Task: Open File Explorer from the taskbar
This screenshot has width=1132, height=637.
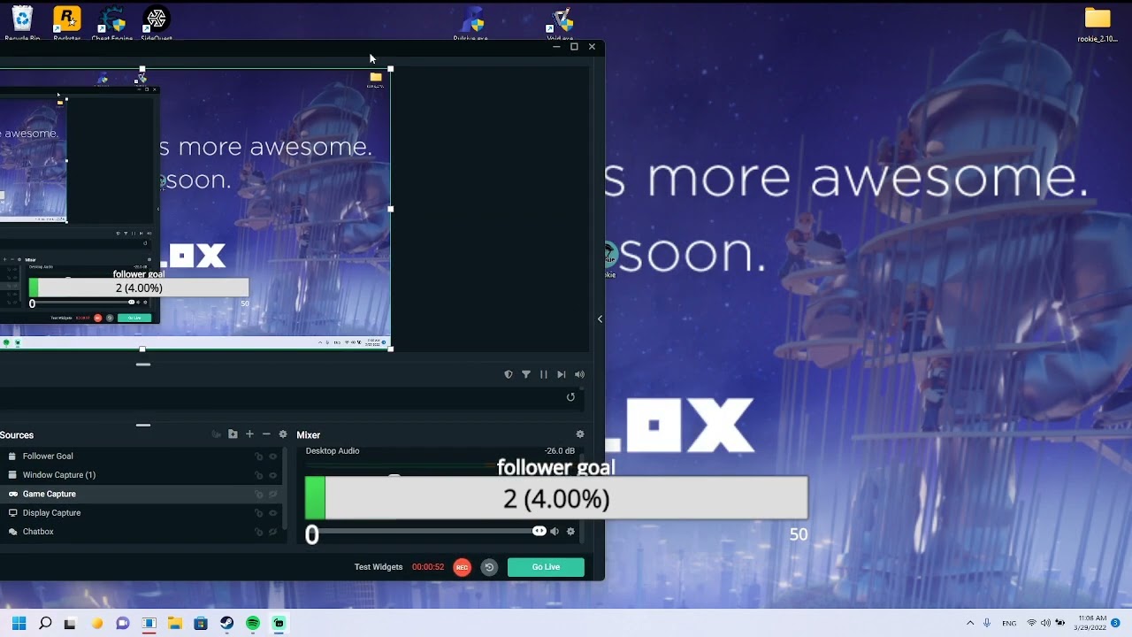Action: tap(175, 624)
